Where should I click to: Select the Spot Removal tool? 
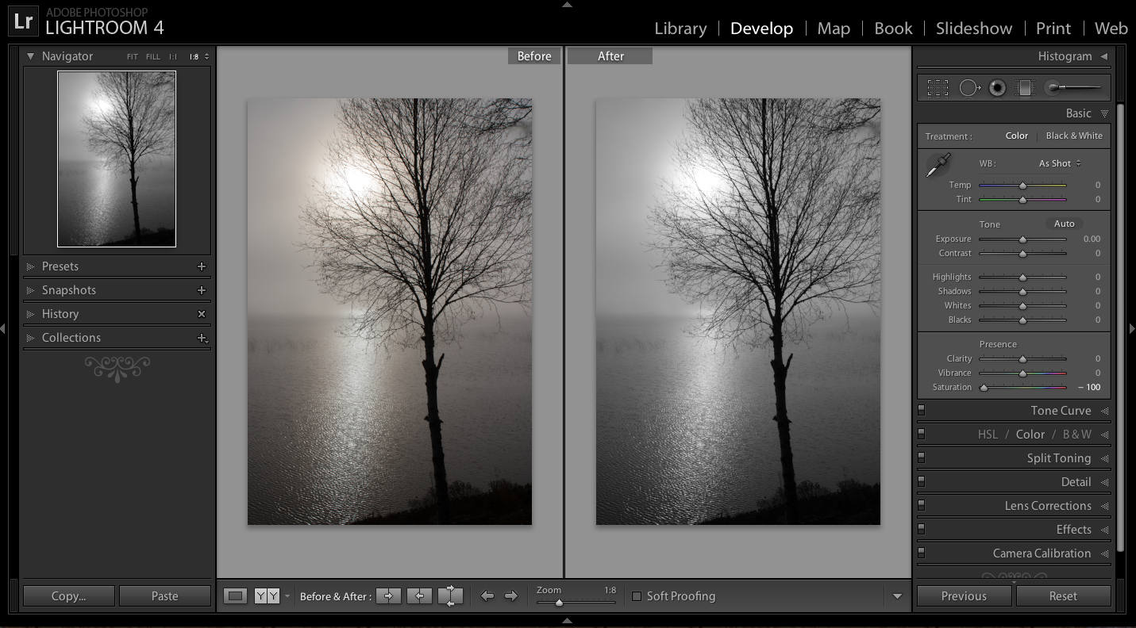tap(969, 88)
